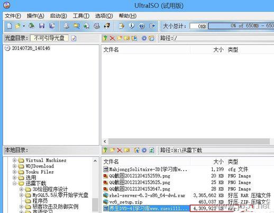The height and width of the screenshot is (213, 274).
Task: Click the 0% of 650MB capacity bar
Action: tap(241, 26)
